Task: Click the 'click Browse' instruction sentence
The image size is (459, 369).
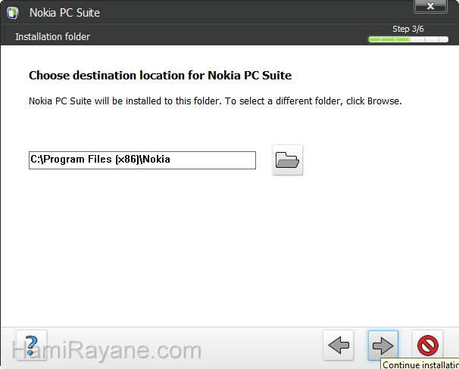Action: click(x=215, y=101)
